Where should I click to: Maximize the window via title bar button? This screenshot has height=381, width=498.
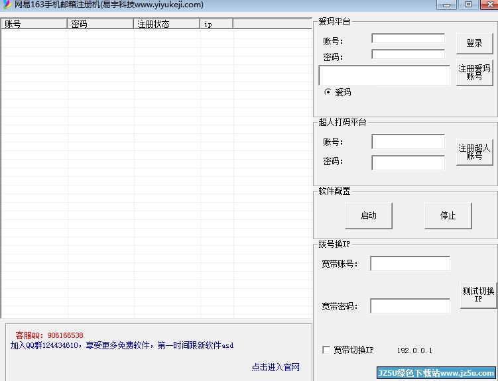pyautogui.click(x=468, y=5)
